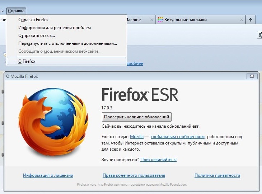Open Информация о лицензии link

pos(48,175)
